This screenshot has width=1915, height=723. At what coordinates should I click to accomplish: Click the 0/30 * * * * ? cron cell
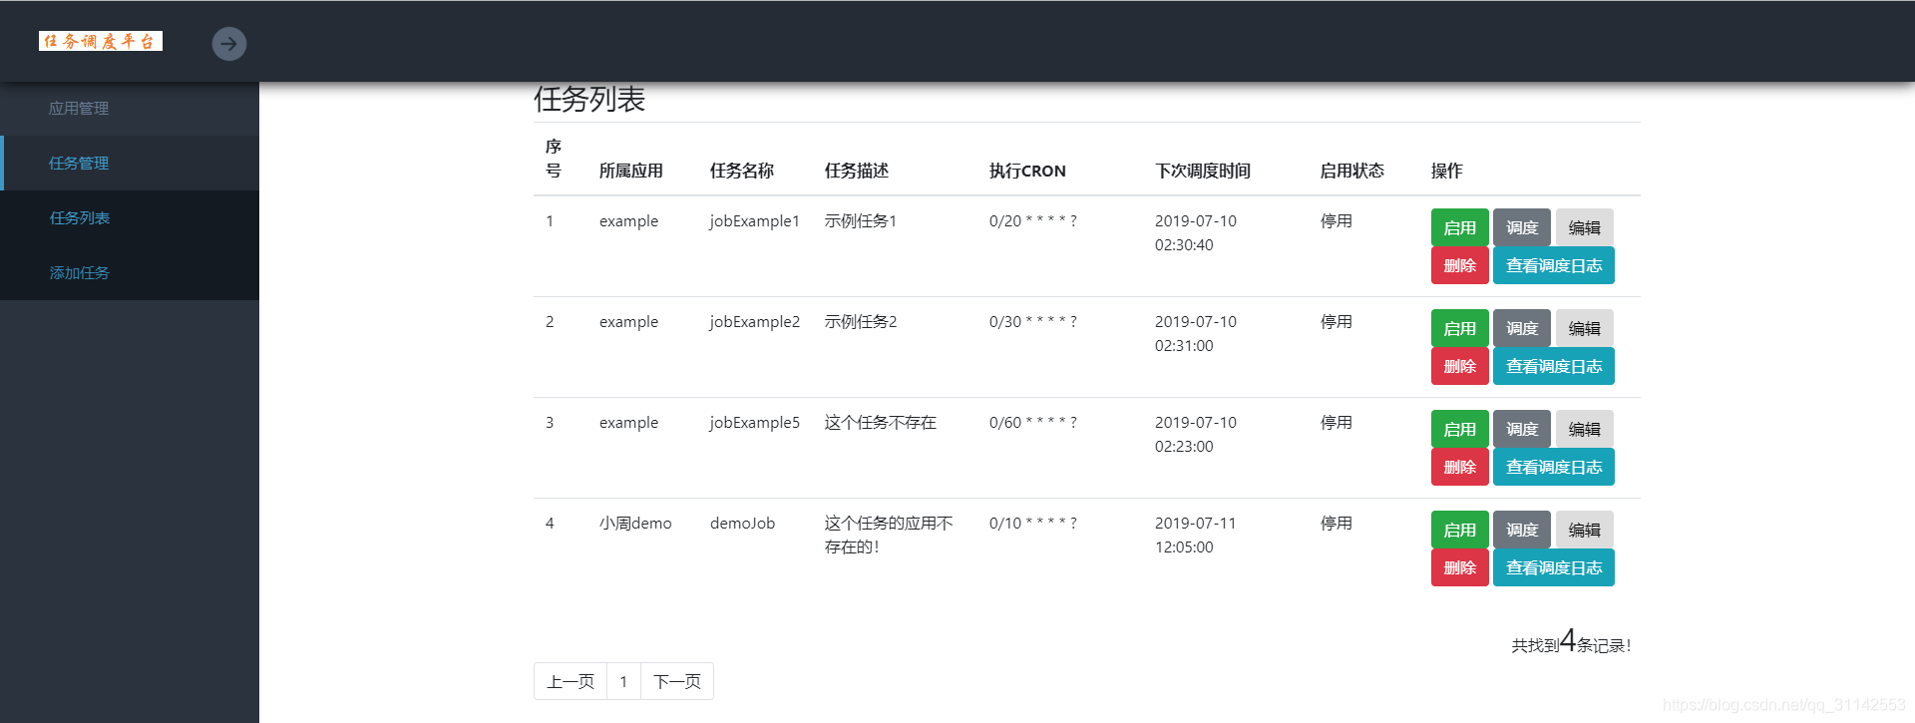(x=1033, y=322)
